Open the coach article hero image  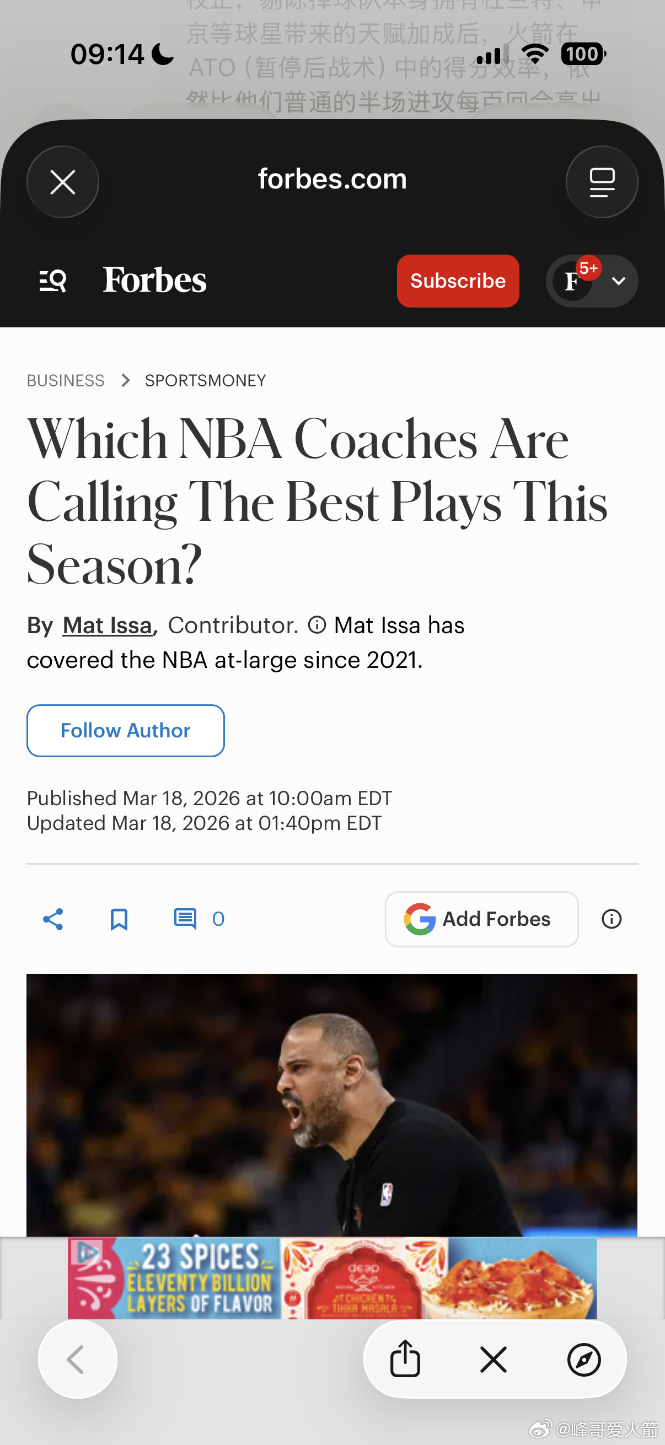pyautogui.click(x=331, y=1105)
